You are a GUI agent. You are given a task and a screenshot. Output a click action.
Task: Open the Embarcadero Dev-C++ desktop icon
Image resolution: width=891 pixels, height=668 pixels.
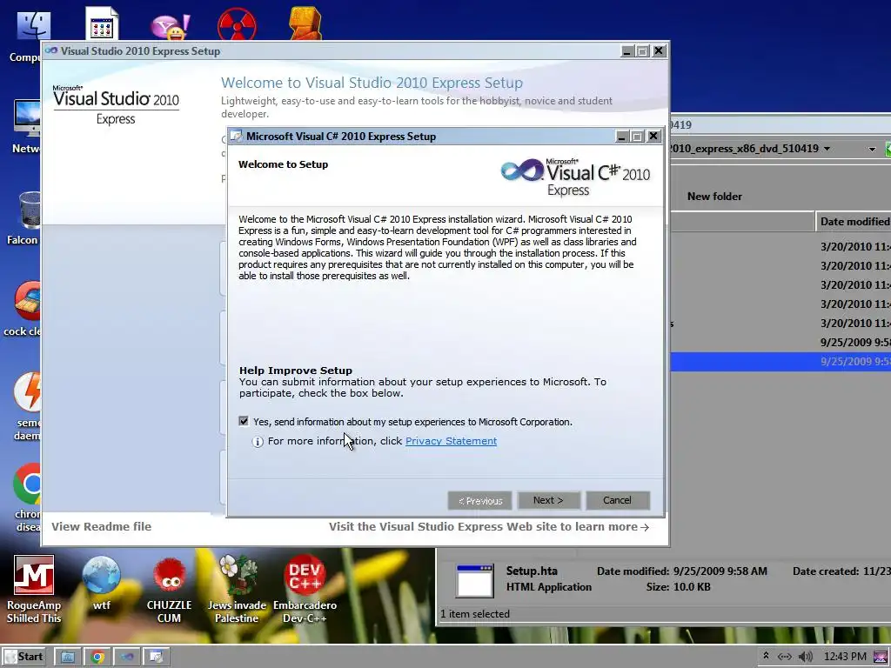tap(305, 589)
